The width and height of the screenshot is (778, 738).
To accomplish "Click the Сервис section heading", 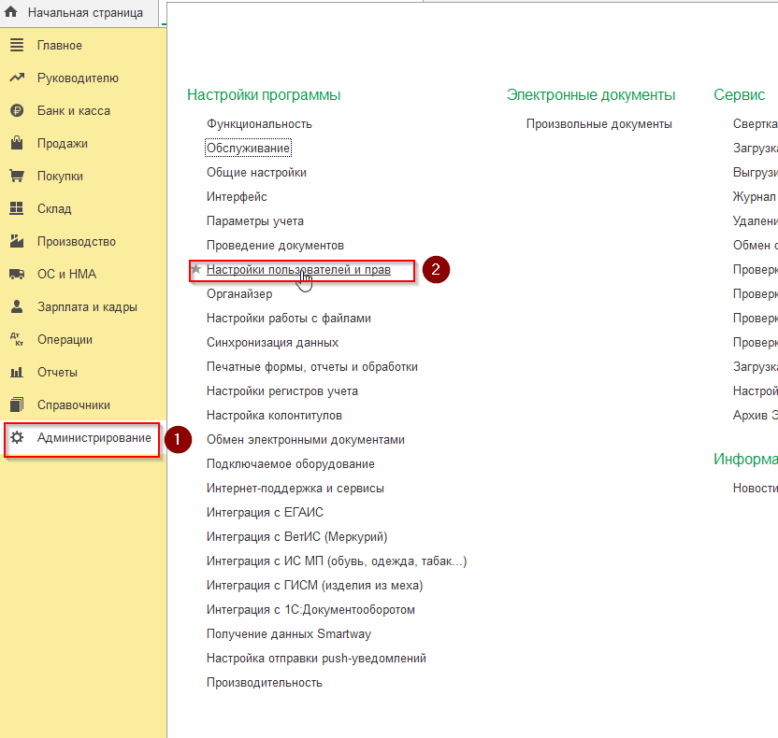I will (740, 94).
